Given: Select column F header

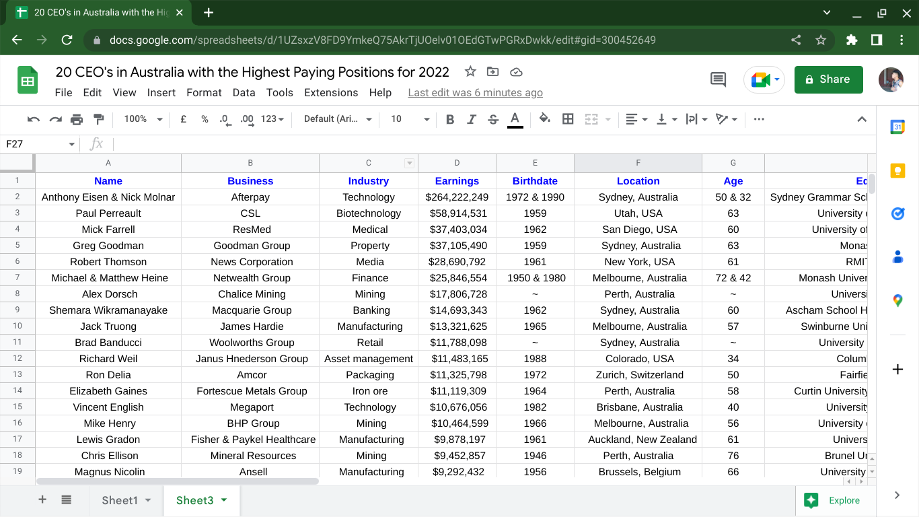Looking at the screenshot, I should (x=638, y=163).
